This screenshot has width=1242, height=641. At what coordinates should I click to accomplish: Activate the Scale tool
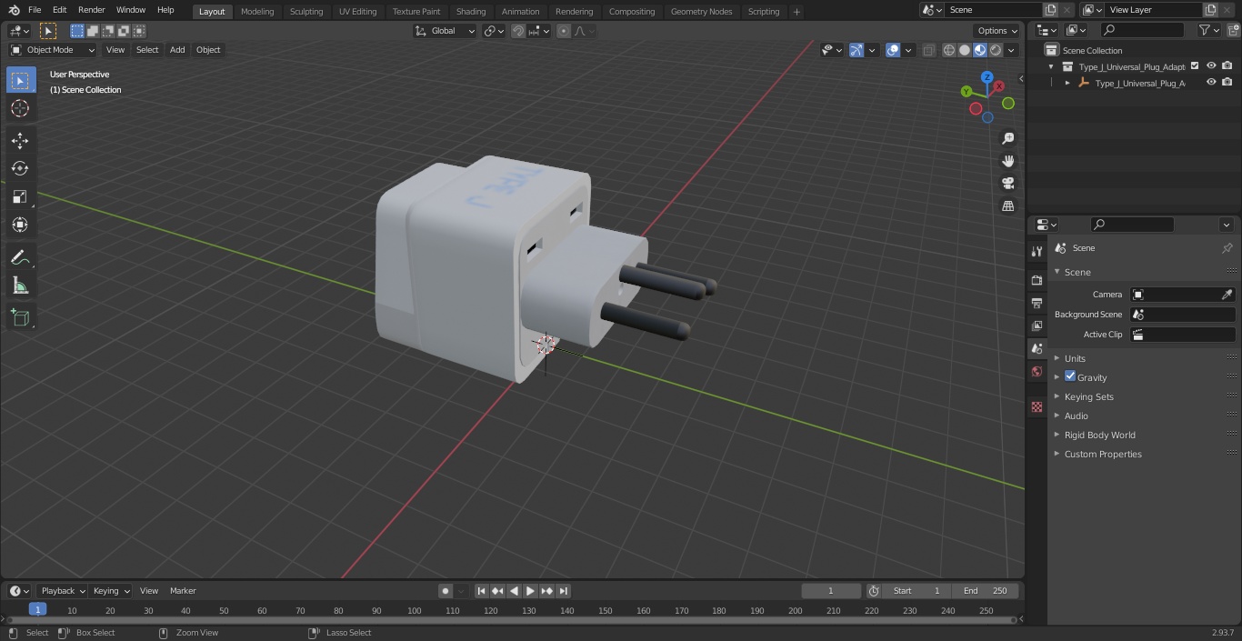point(20,196)
